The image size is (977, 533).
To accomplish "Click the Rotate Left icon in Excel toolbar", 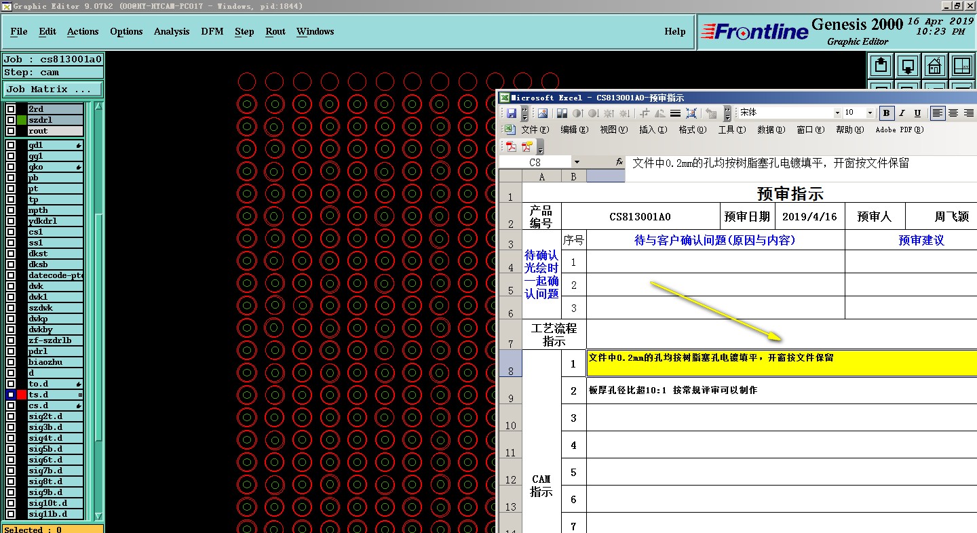I will pos(660,113).
